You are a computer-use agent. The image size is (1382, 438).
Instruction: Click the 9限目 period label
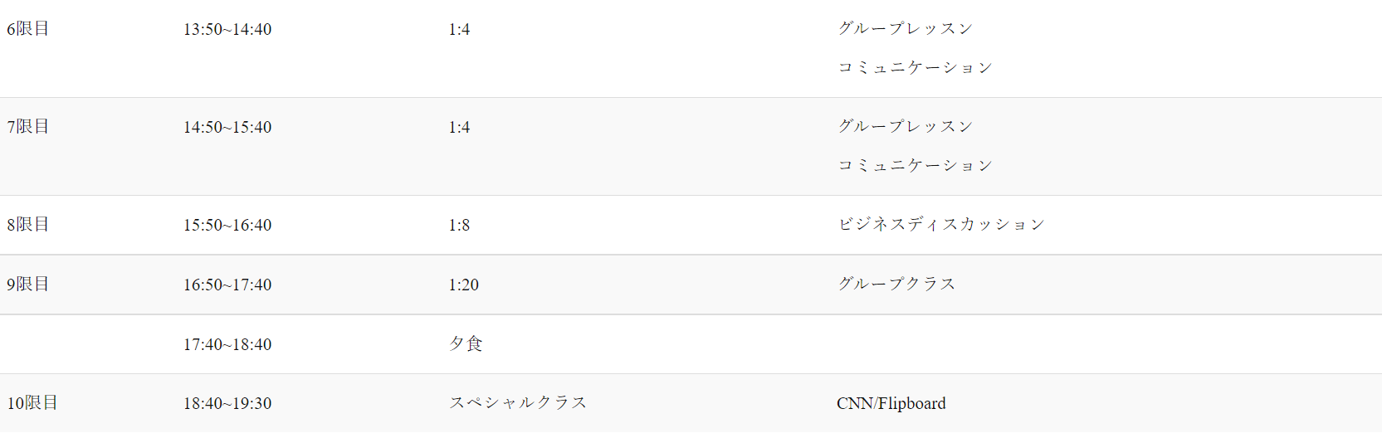click(x=28, y=285)
